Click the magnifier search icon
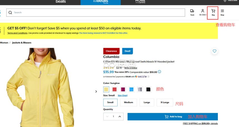 (x=10, y=13)
